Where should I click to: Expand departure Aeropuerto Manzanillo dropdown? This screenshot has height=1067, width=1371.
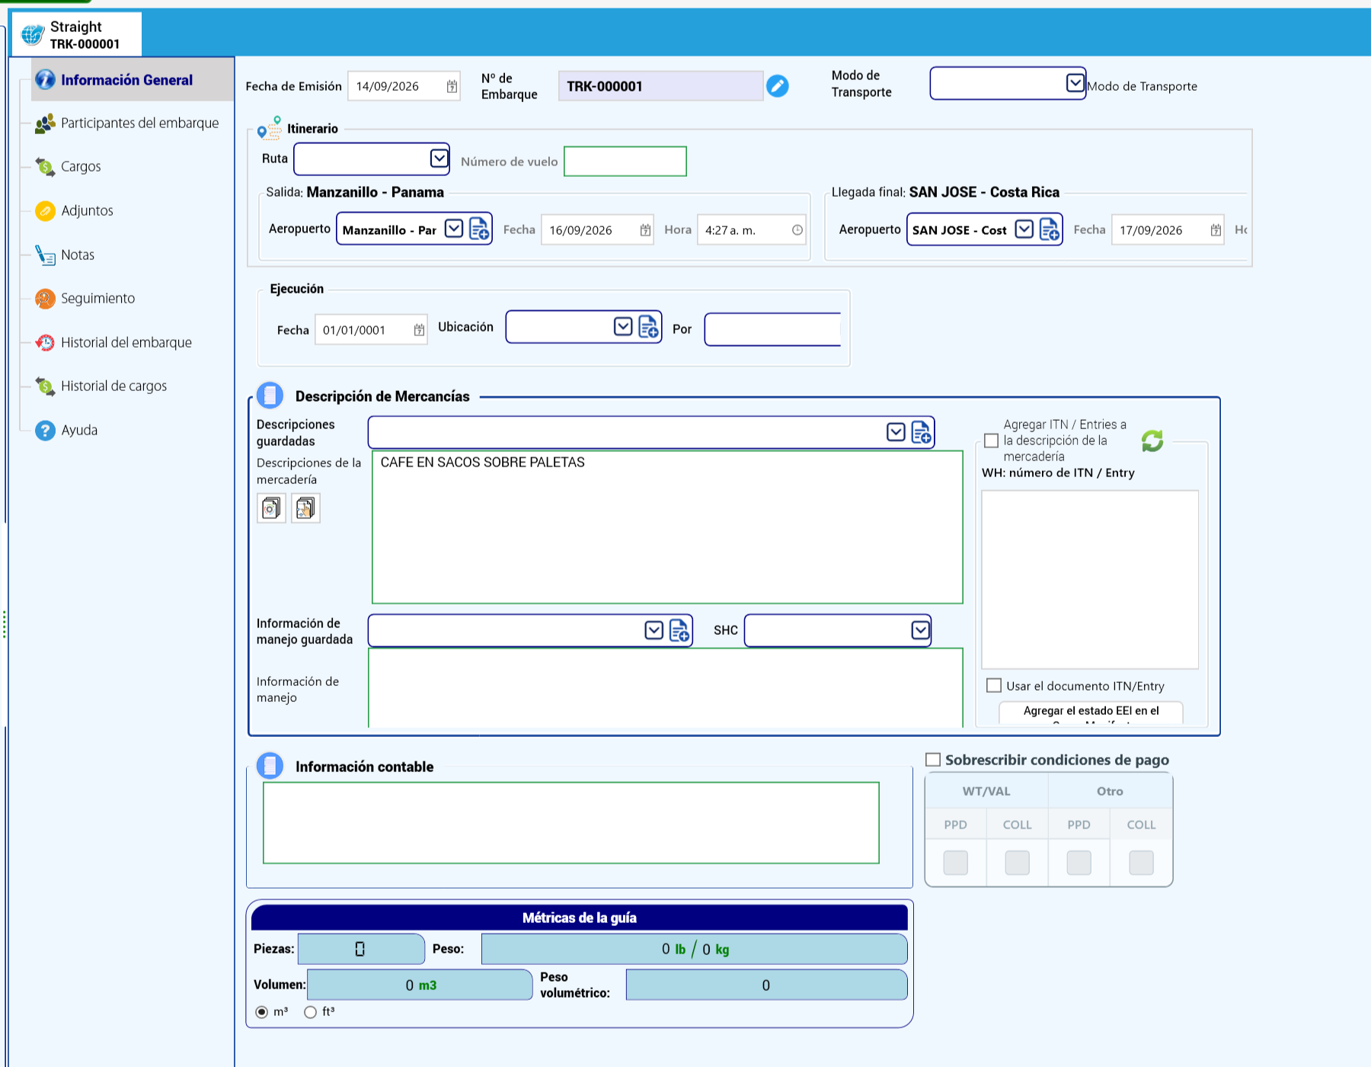[x=454, y=229]
